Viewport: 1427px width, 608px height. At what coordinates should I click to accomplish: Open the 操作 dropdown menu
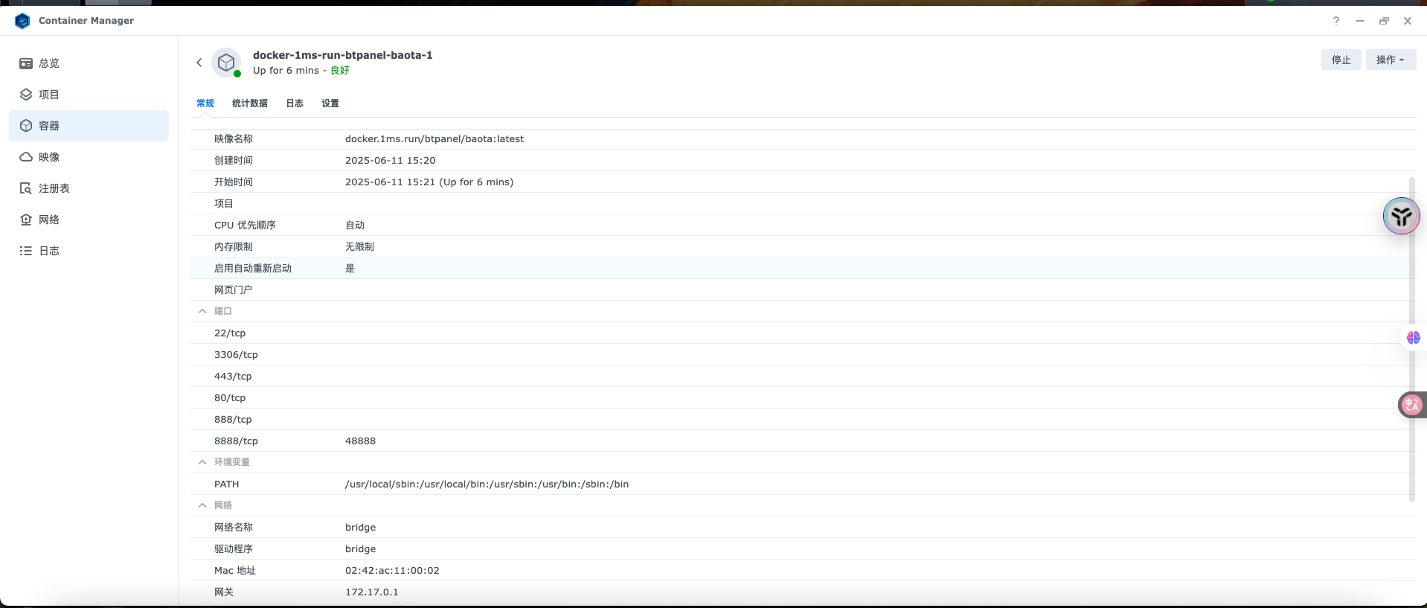(x=1391, y=60)
